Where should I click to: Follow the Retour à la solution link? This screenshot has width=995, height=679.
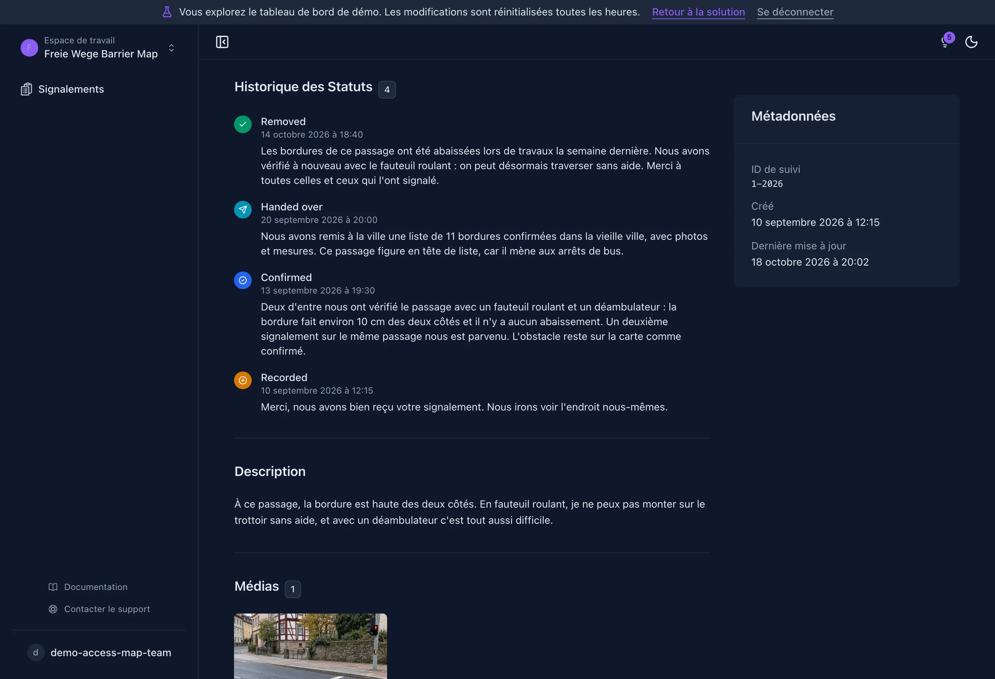tap(698, 12)
